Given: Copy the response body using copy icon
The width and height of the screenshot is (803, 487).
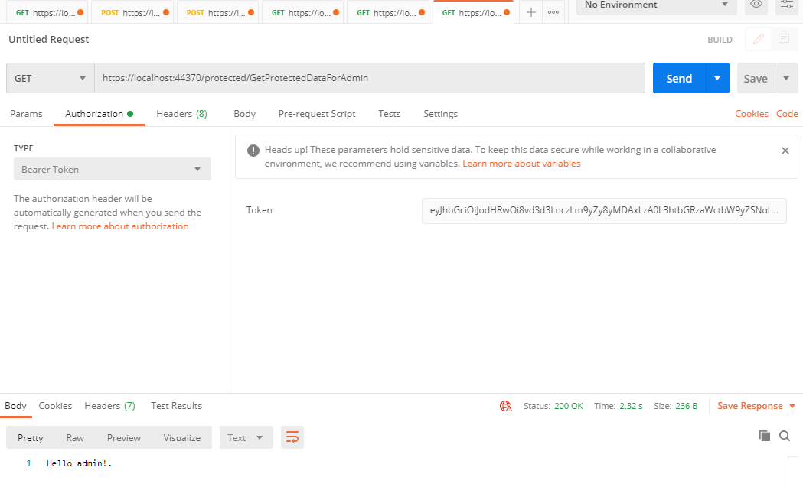Looking at the screenshot, I should click(x=764, y=435).
